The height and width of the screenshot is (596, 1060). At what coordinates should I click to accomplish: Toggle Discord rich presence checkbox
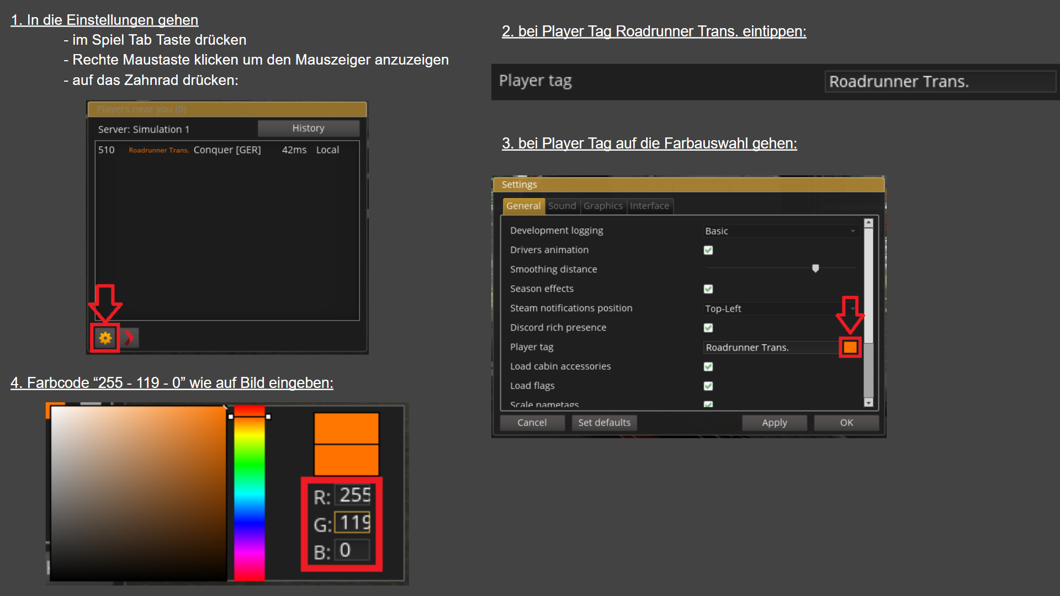pos(708,328)
